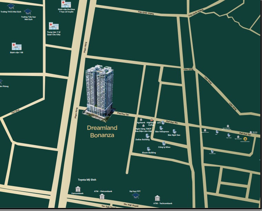Select the Elcom Building icon
262x211 pixels.
pyautogui.click(x=148, y=149)
